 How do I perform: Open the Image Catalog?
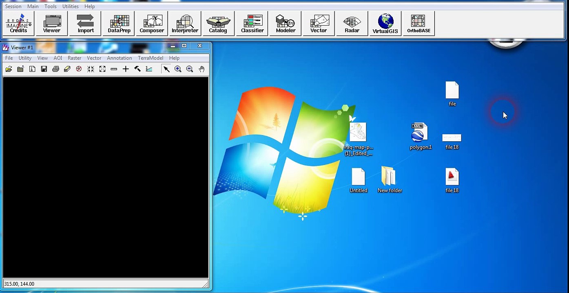[218, 24]
